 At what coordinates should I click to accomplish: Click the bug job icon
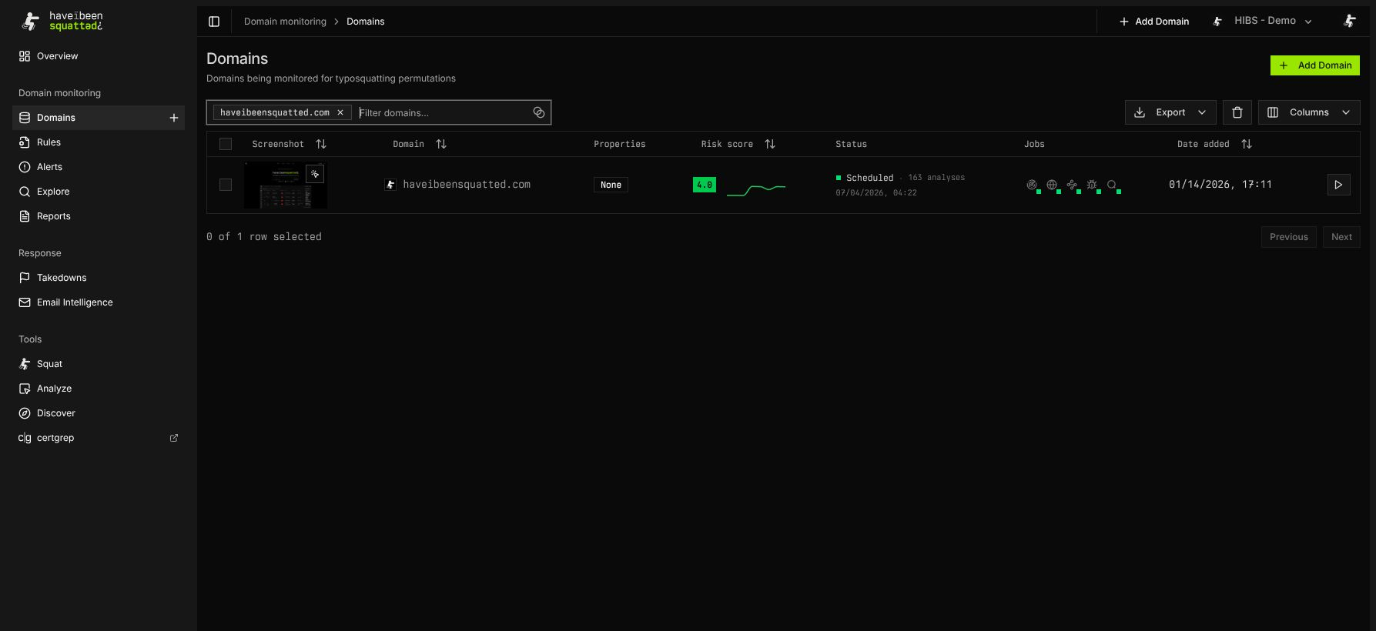pos(1092,185)
